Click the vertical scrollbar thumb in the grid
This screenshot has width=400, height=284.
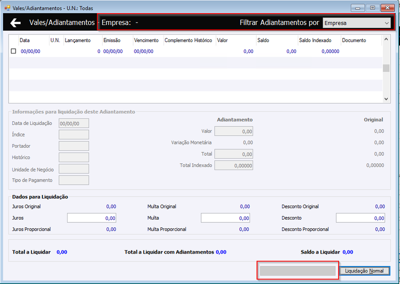coord(386,68)
